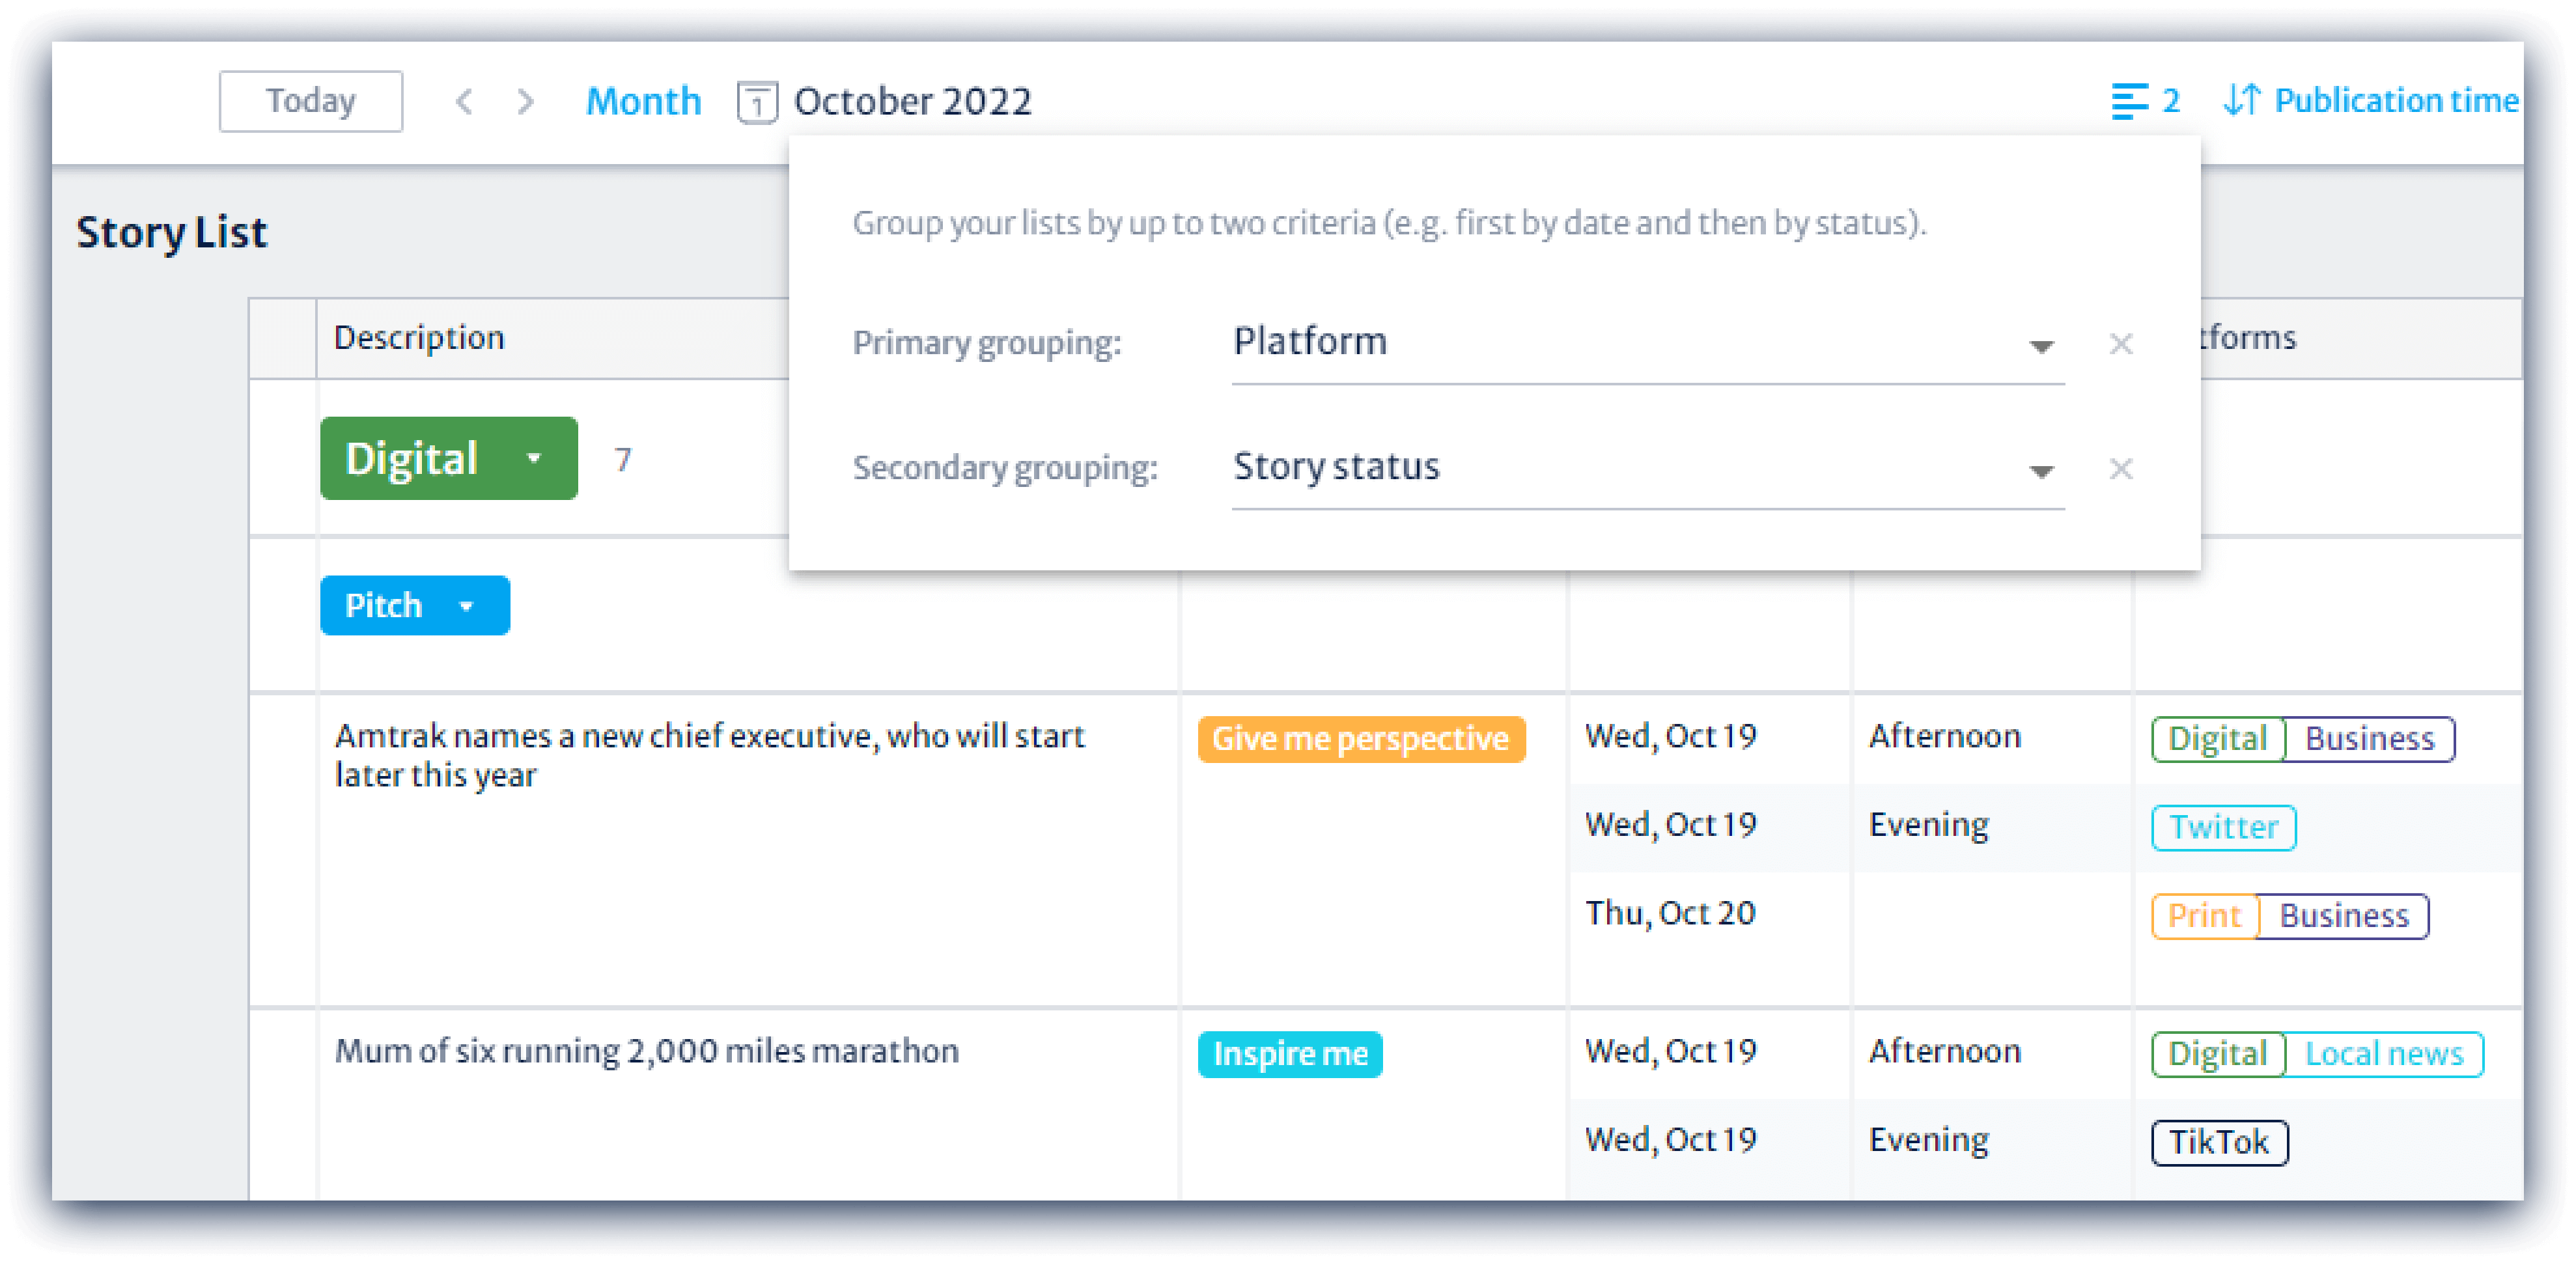Navigate to the previous month
The width and height of the screenshot is (2576, 1263).
(464, 101)
